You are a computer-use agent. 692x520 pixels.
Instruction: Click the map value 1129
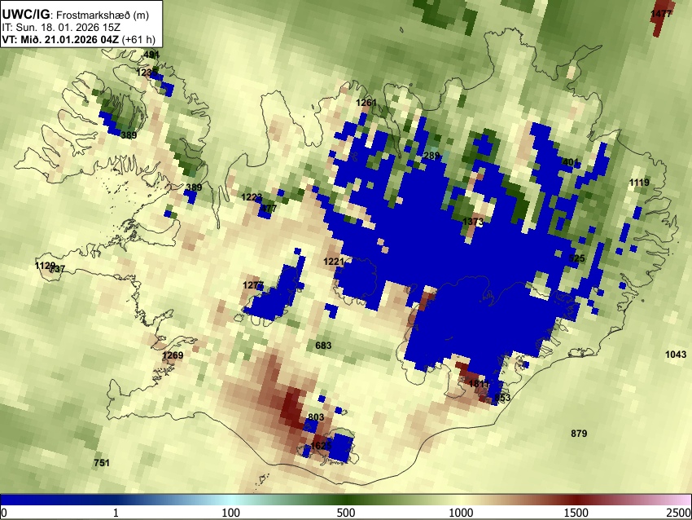pos(45,266)
